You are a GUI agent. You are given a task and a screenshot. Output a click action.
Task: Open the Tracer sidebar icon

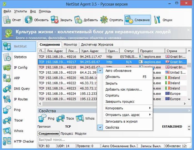tap(7, 120)
